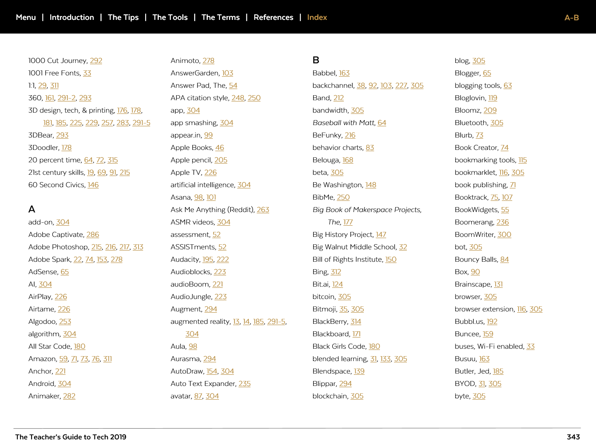Open page 55 for BookWidgets
The width and height of the screenshot is (596, 446).
[x=505, y=210]
